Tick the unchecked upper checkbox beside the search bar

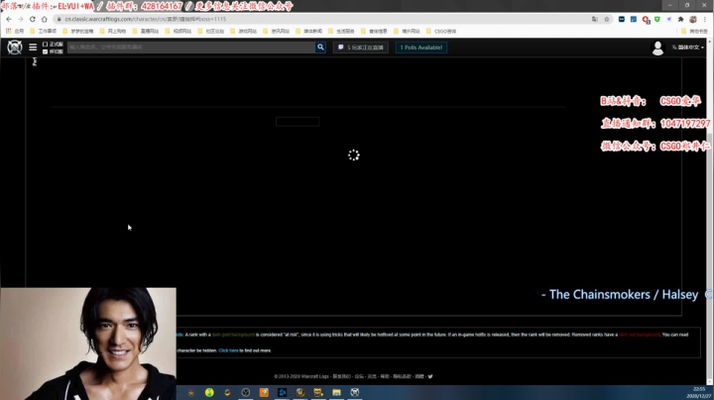(45, 45)
